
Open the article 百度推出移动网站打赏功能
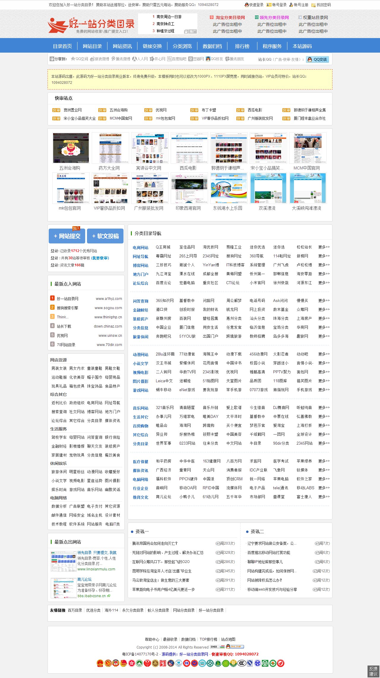click(269, 553)
